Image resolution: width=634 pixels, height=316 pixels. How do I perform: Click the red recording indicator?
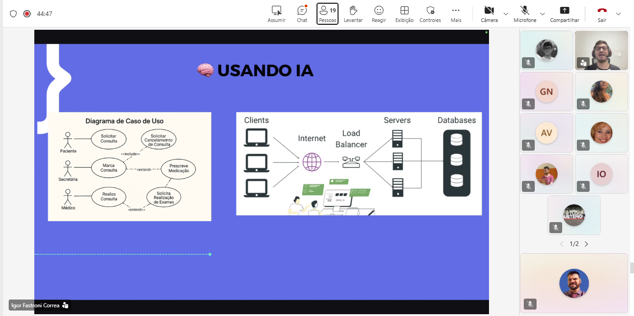click(27, 14)
